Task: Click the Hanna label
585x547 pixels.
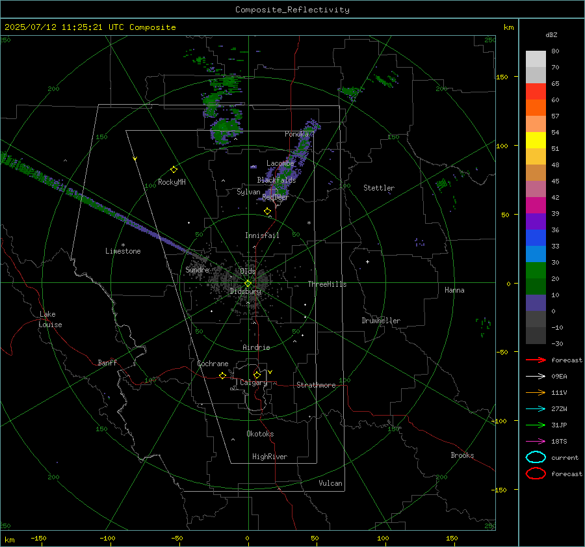Action: (454, 290)
